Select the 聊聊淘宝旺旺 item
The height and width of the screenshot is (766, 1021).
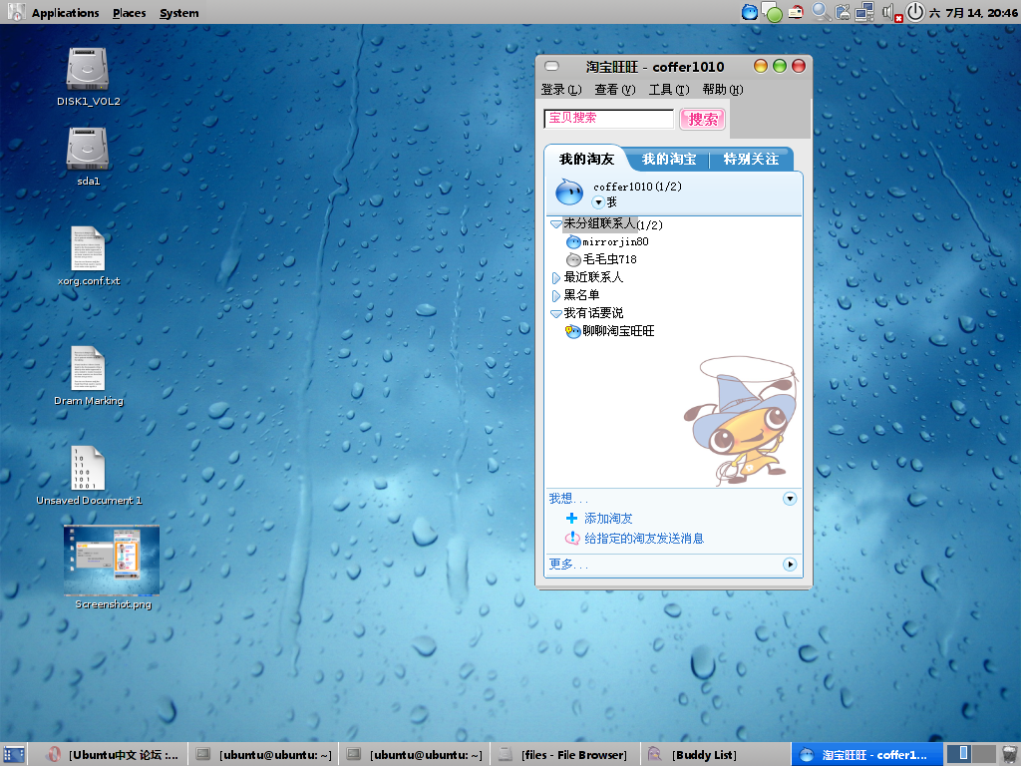pos(618,331)
